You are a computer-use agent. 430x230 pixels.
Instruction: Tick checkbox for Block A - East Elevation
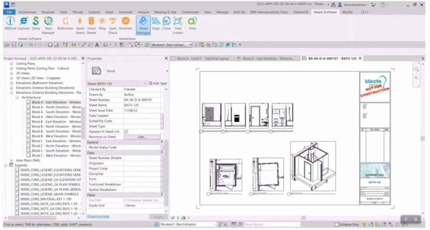coord(29,102)
